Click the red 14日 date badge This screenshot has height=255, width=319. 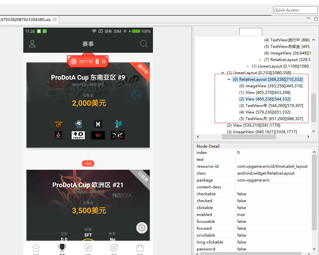pyautogui.click(x=88, y=163)
